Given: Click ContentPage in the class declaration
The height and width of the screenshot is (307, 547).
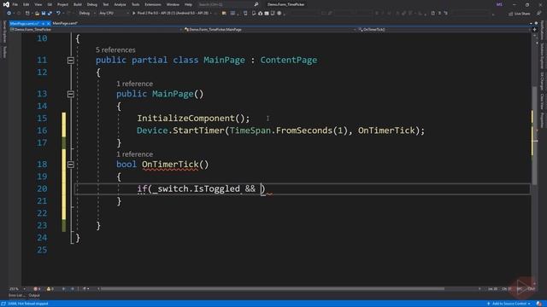Looking at the screenshot, I should point(289,60).
